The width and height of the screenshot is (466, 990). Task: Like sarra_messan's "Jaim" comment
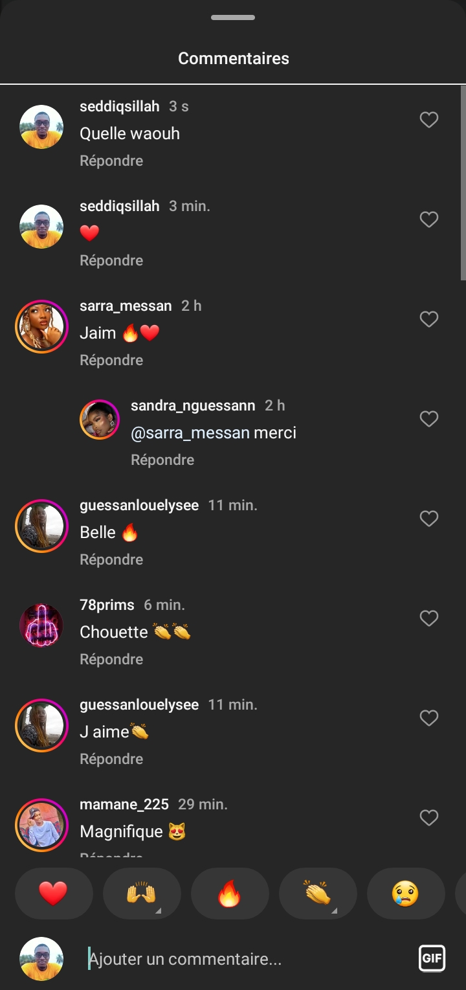click(x=429, y=319)
